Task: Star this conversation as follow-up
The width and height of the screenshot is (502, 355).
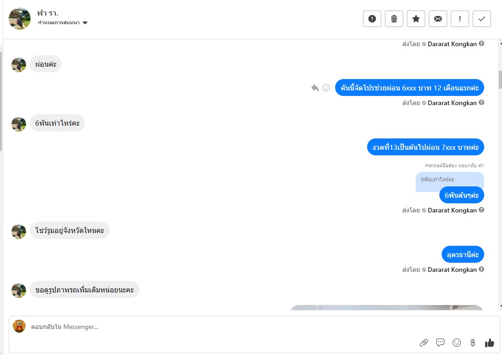Action: (416, 19)
